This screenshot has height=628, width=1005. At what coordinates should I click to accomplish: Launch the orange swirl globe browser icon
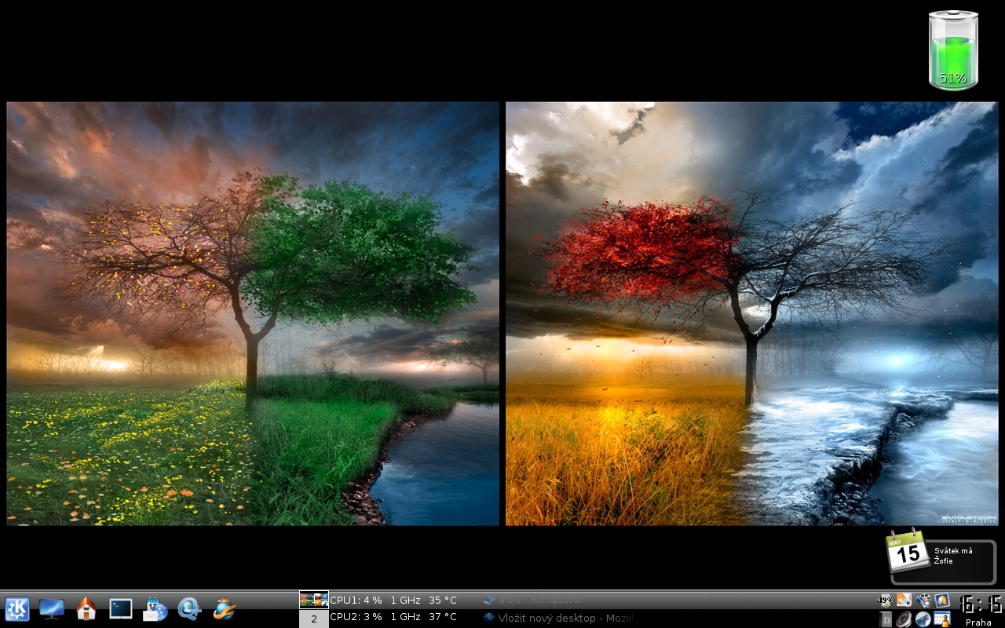pos(225,609)
